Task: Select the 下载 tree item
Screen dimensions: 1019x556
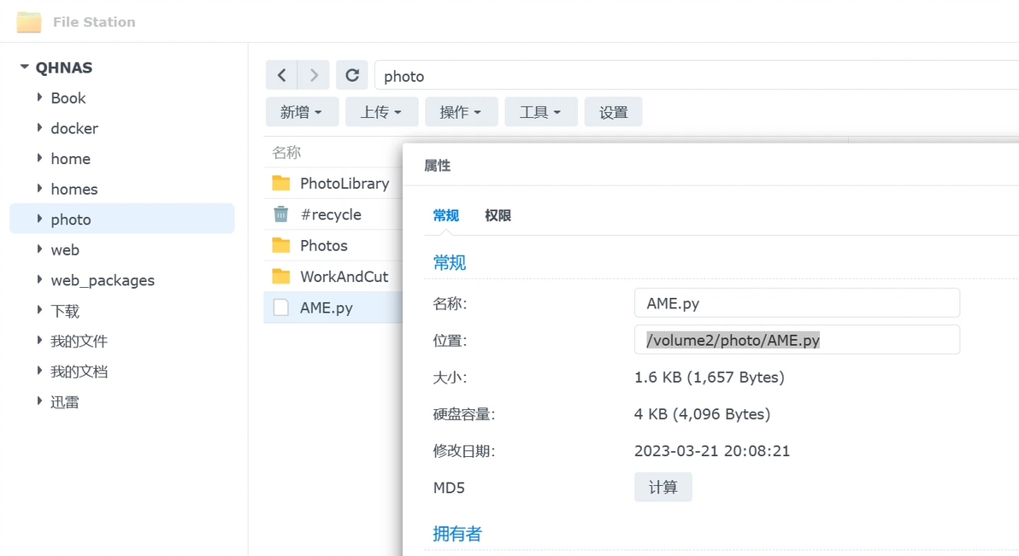Action: tap(65, 311)
